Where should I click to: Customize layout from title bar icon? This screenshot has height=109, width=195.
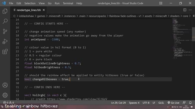161,3
